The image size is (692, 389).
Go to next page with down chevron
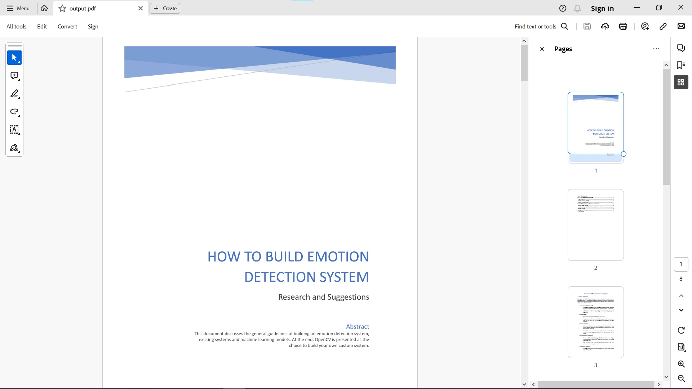pos(681,310)
